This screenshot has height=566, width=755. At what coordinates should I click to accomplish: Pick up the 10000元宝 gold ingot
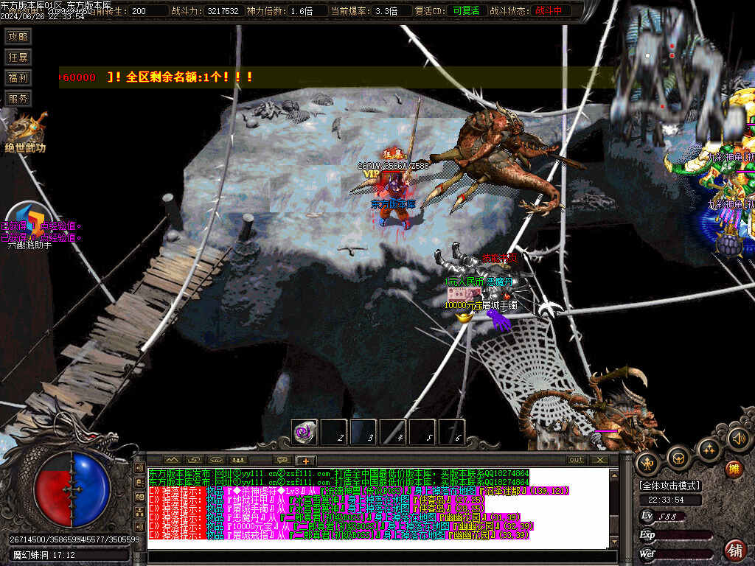pyautogui.click(x=465, y=318)
